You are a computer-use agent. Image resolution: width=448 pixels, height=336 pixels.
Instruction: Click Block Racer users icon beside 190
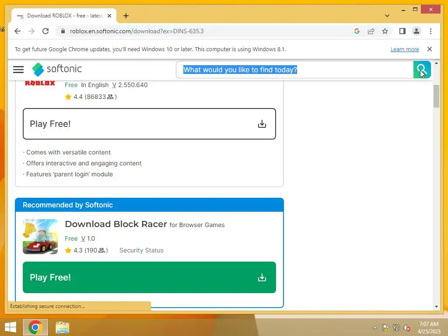[101, 250]
